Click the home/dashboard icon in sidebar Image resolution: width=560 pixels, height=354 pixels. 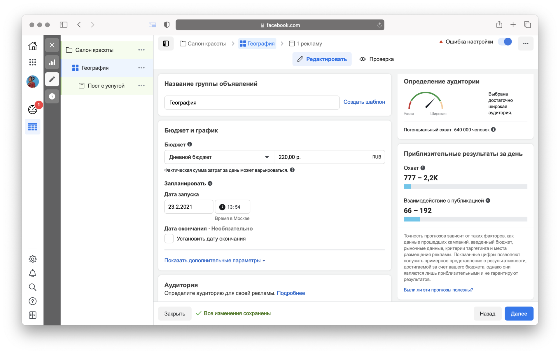pyautogui.click(x=33, y=46)
